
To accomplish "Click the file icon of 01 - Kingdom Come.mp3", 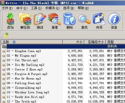I will (4, 51).
